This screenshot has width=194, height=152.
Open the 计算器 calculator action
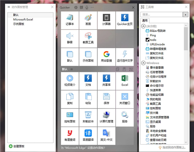pyautogui.click(x=106, y=20)
